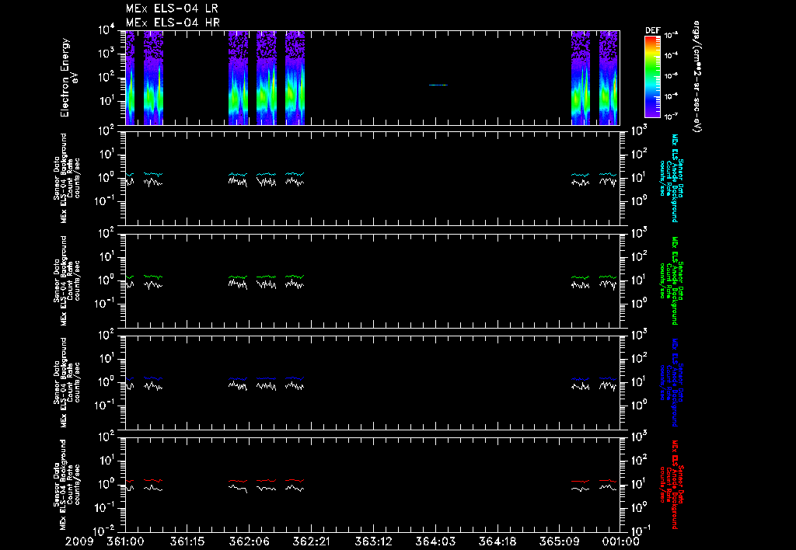Select the 361:00 time axis label
This screenshot has height=550, width=796.
(125, 542)
